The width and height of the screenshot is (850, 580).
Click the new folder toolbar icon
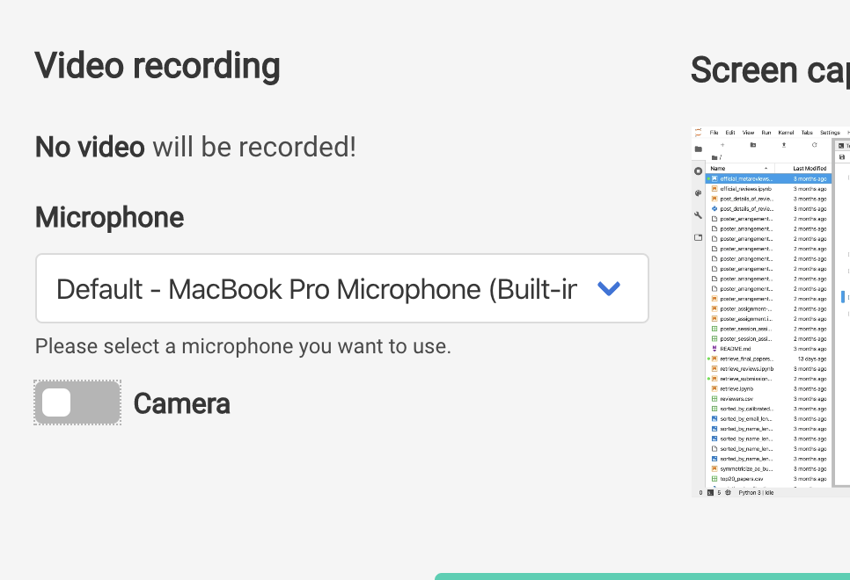click(x=753, y=145)
